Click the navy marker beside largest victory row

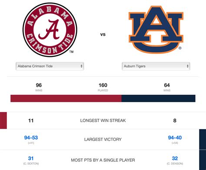click(203, 140)
